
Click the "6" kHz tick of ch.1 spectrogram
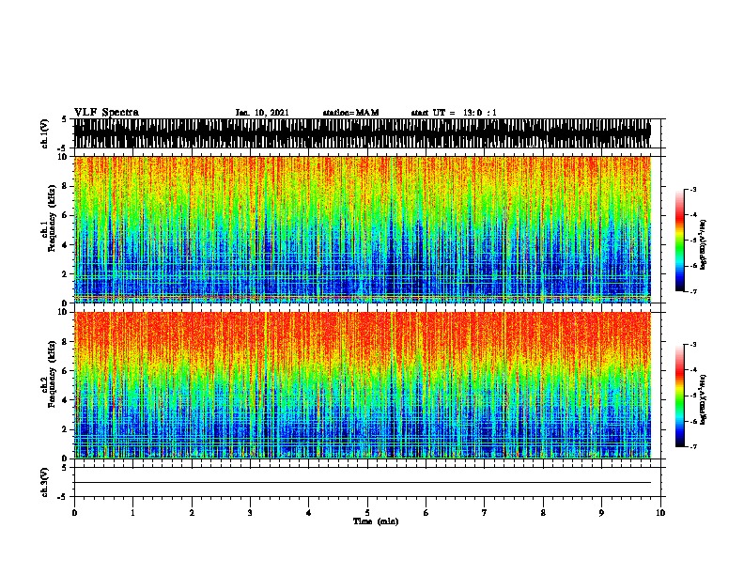66,215
